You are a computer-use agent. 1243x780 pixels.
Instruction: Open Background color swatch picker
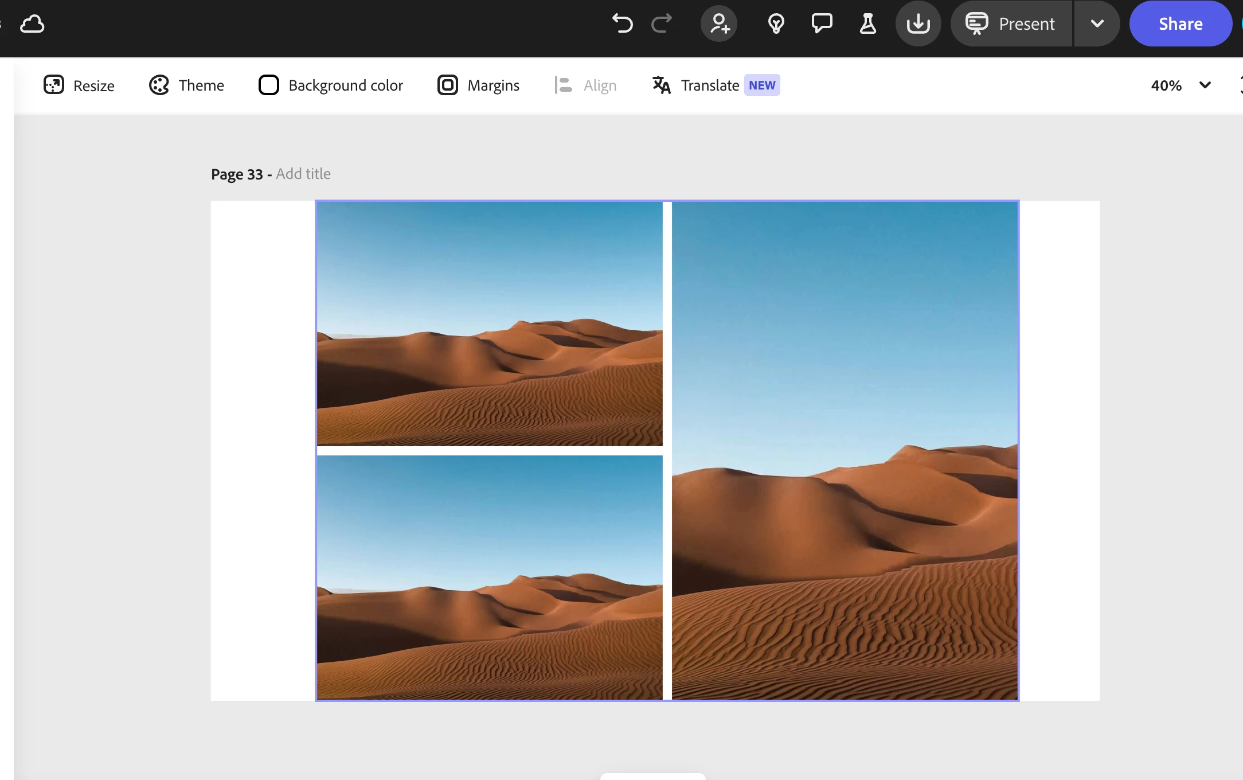click(331, 85)
